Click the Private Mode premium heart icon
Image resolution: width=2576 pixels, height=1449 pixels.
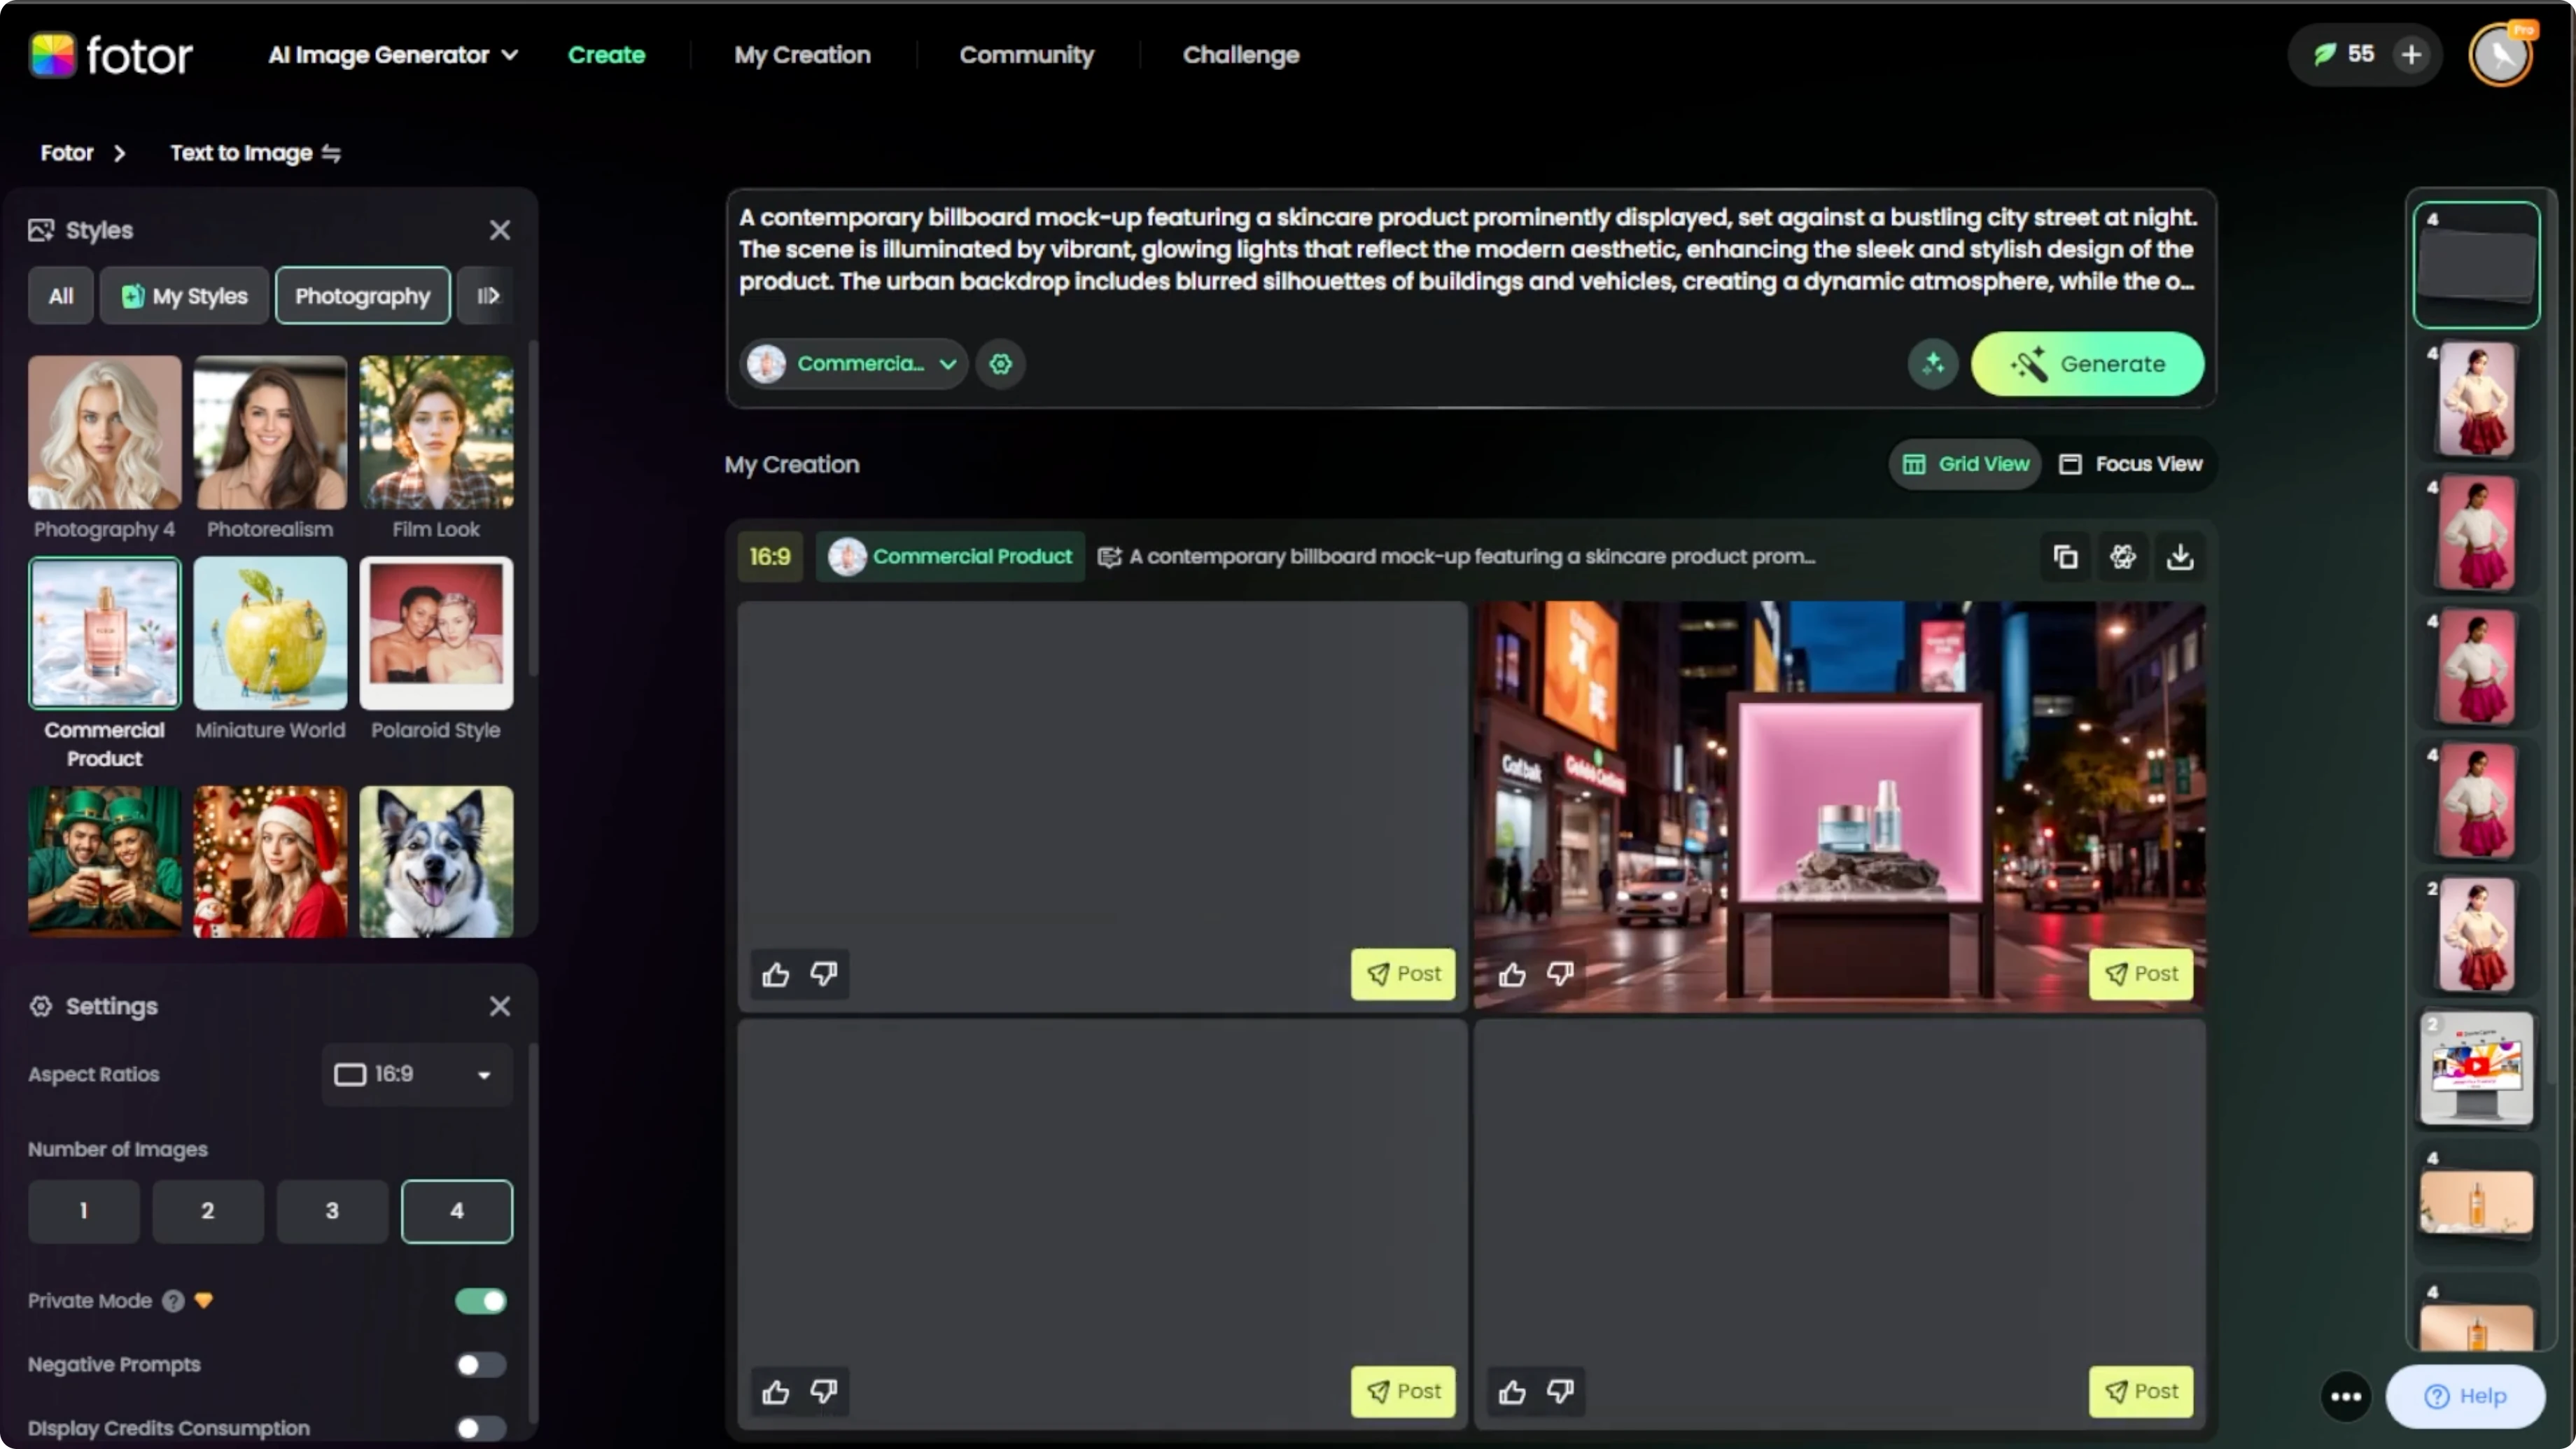click(204, 1301)
